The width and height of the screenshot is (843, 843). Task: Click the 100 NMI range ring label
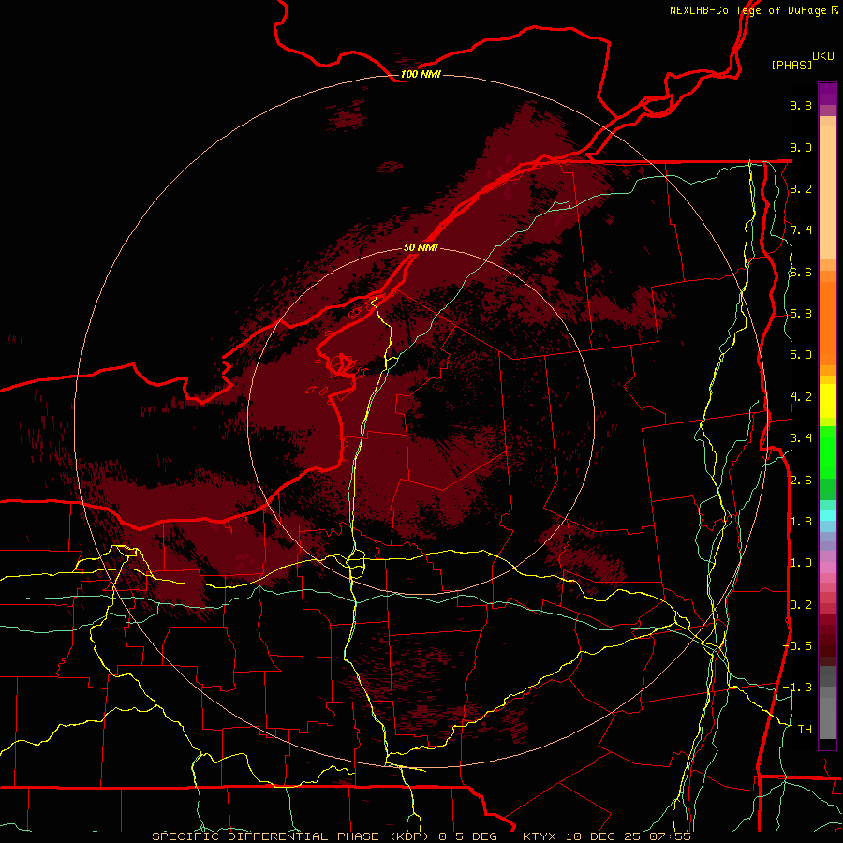coord(421,74)
